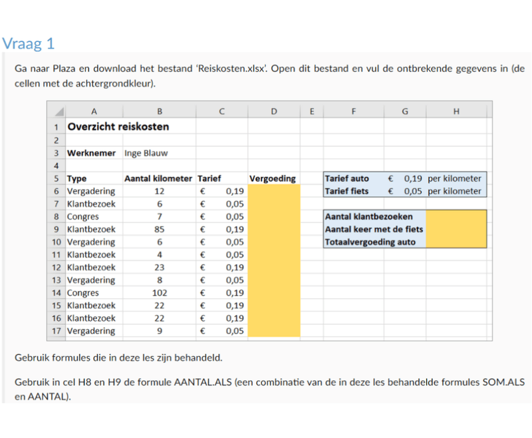This screenshot has width=532, height=438.
Task: Select the yellow Vergoeding cell in row 6
Action: click(274, 191)
